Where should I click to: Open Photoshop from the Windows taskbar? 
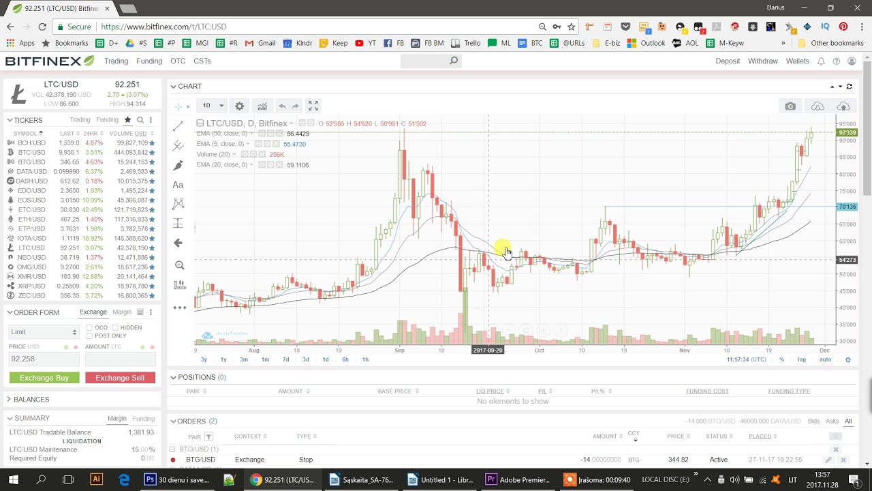(x=177, y=479)
